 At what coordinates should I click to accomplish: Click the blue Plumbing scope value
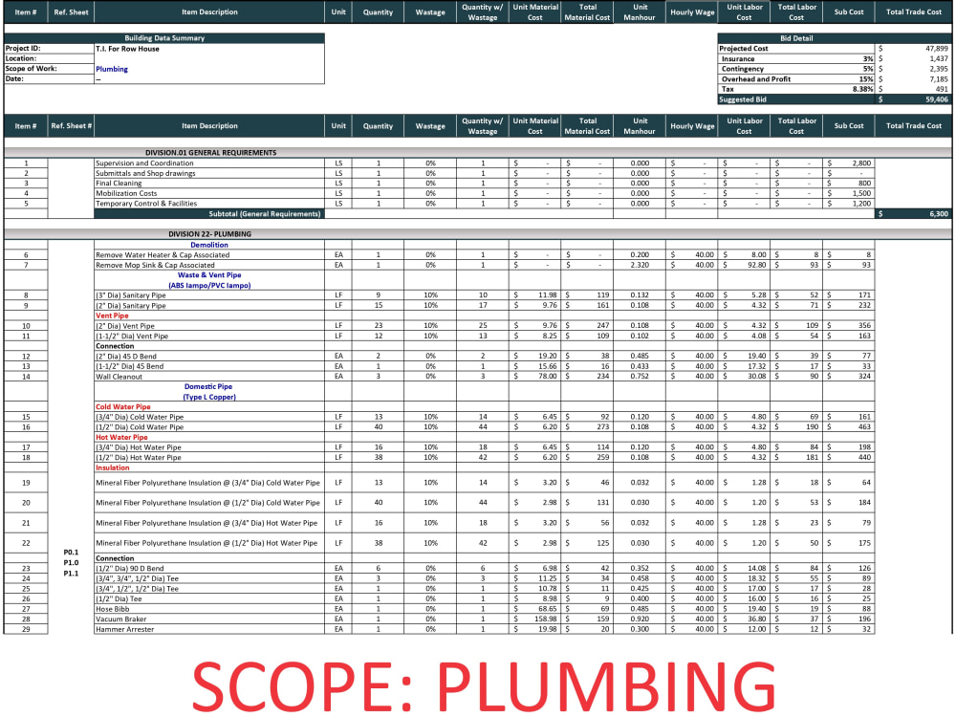[x=112, y=69]
